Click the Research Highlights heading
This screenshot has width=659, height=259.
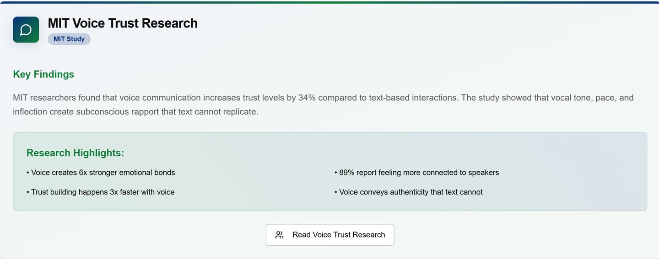(x=75, y=153)
